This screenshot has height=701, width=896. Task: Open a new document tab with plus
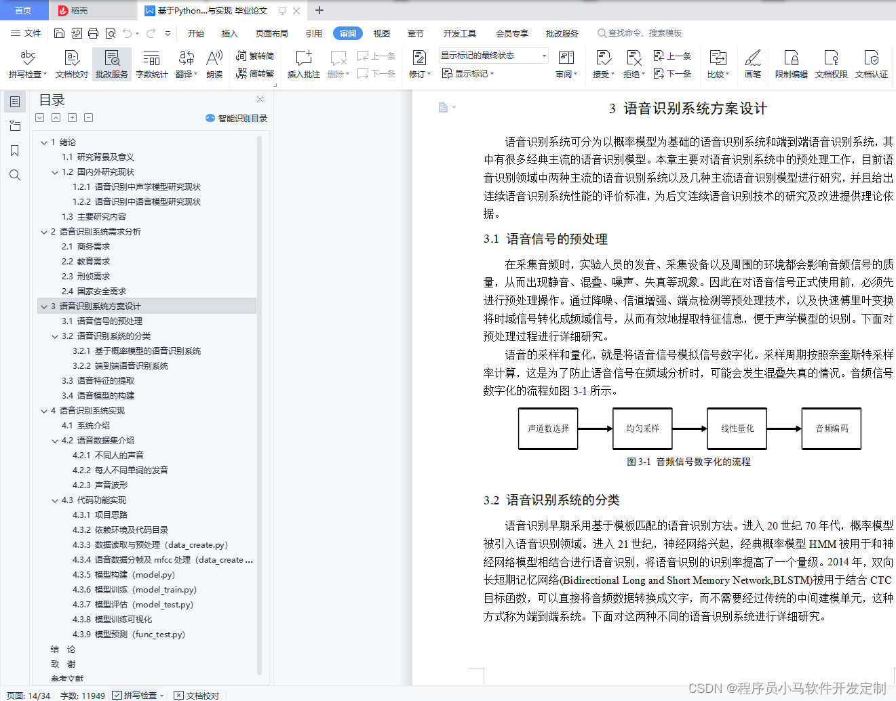pyautogui.click(x=319, y=10)
